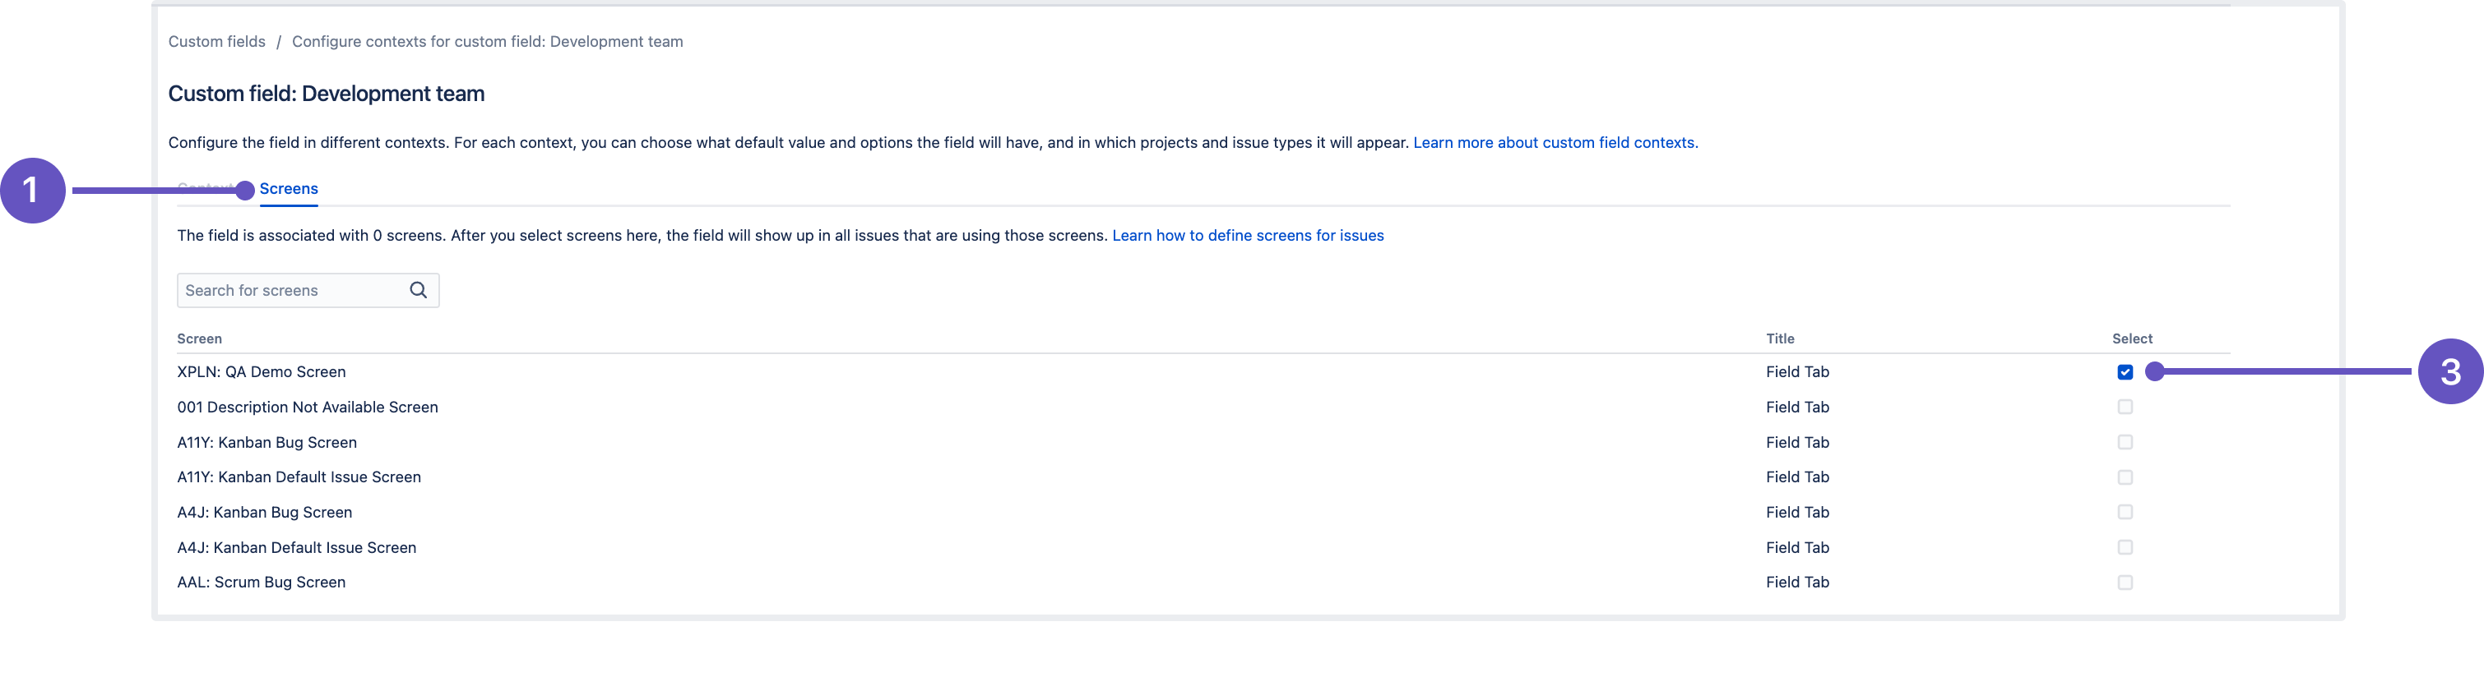Check the AAL: Scrum Bug Screen checkbox
2484x700 pixels.
pos(2125,583)
